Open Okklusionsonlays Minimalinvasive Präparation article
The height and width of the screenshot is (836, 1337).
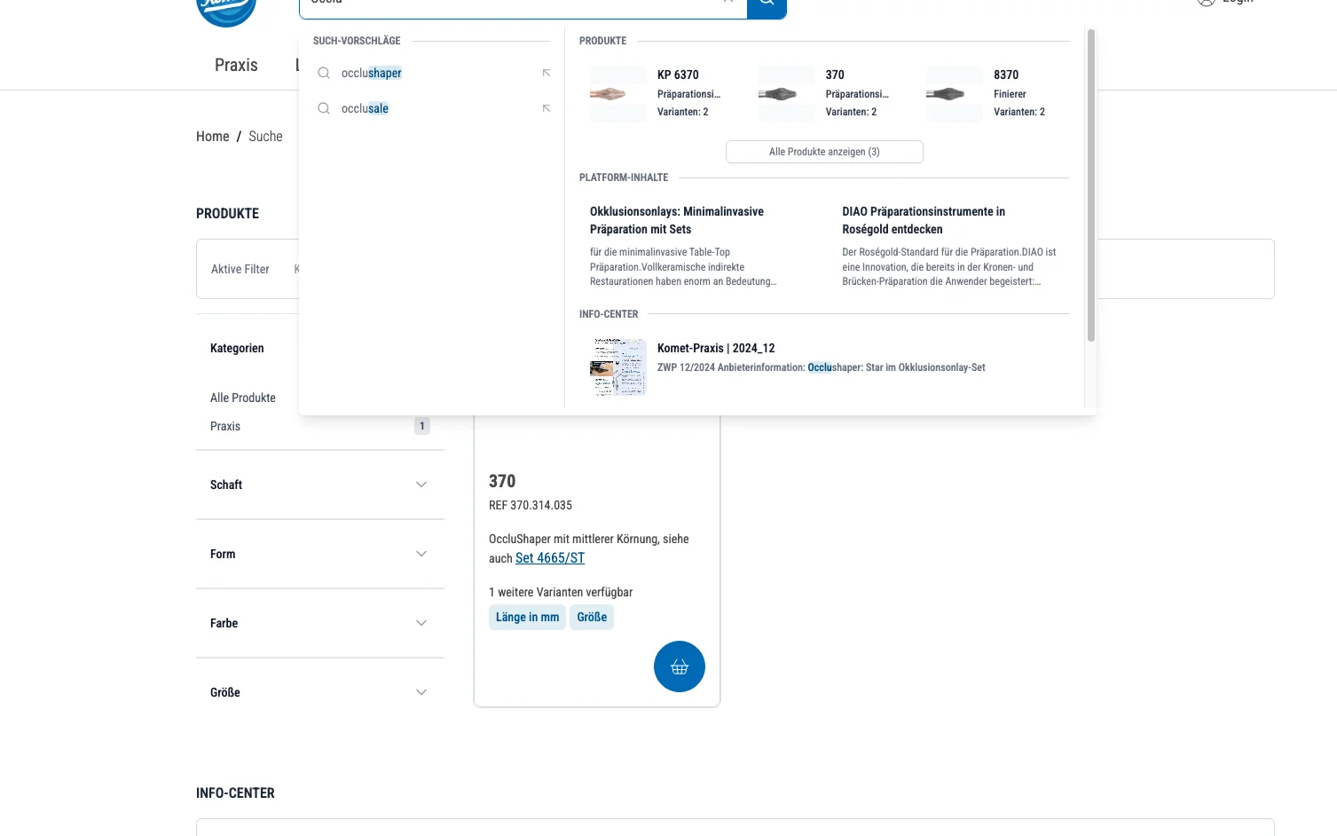[677, 220]
